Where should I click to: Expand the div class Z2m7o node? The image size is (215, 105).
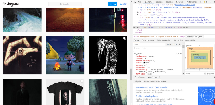tap(138, 15)
